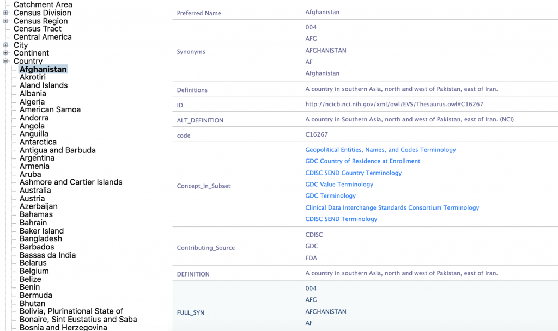Select Armenia in the tree

(x=34, y=166)
